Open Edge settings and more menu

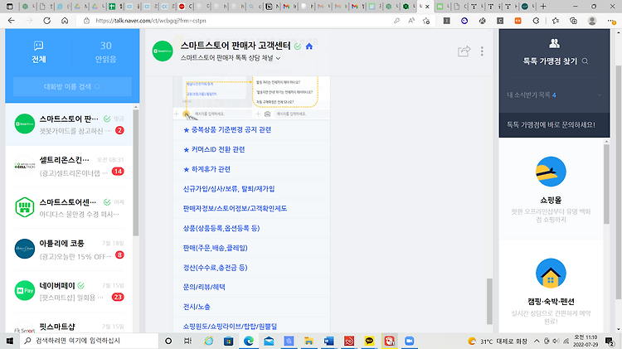[x=611, y=21]
